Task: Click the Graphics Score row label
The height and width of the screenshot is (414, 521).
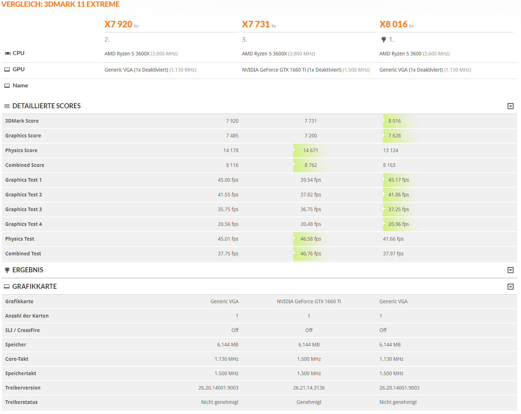Action: [23, 136]
